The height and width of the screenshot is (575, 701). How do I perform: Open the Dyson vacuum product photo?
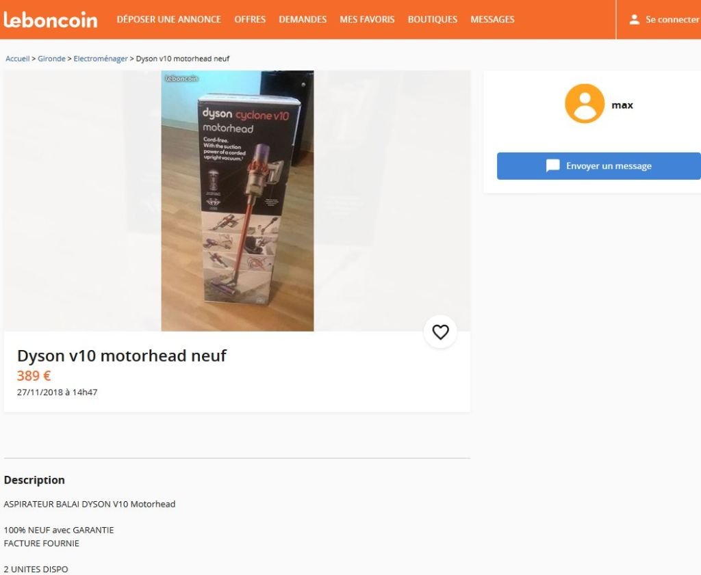238,201
